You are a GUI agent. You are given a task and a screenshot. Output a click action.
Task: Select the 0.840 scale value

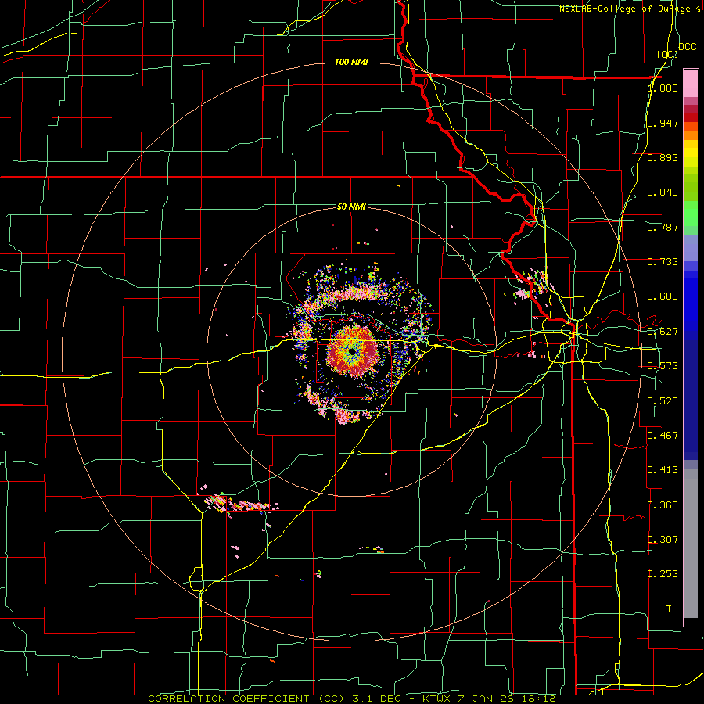click(x=663, y=192)
